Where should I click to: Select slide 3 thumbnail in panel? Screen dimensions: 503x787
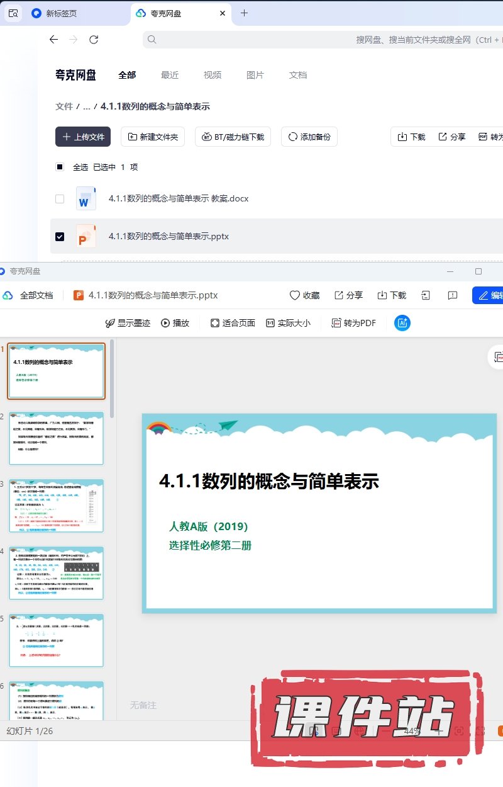coord(57,506)
